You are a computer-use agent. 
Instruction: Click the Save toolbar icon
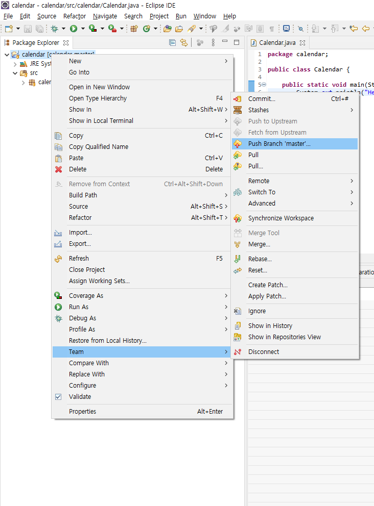(x=28, y=29)
